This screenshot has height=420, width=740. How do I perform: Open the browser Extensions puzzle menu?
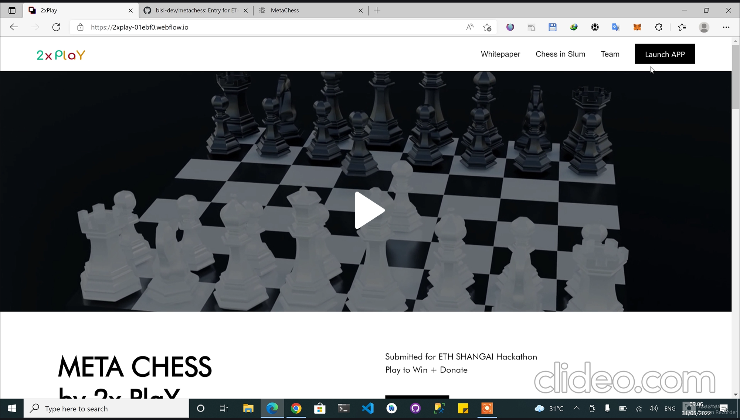point(658,27)
